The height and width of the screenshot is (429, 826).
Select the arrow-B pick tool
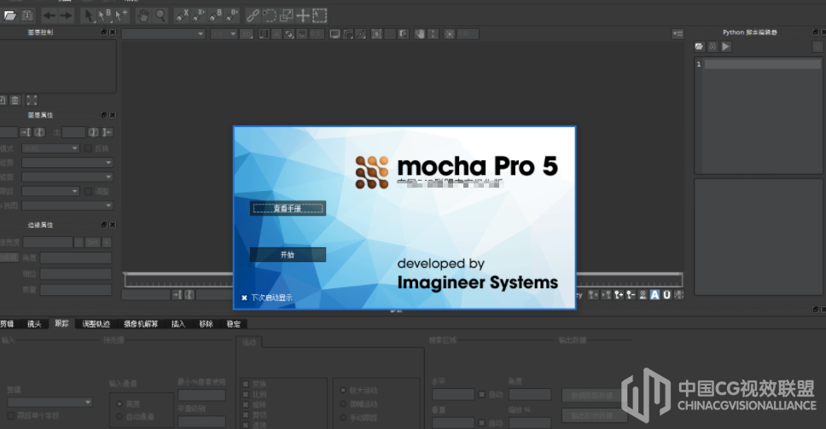coord(104,16)
